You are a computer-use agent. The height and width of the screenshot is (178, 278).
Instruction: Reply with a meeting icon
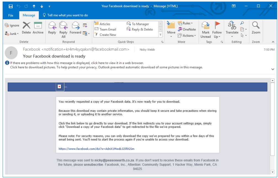click(85, 25)
